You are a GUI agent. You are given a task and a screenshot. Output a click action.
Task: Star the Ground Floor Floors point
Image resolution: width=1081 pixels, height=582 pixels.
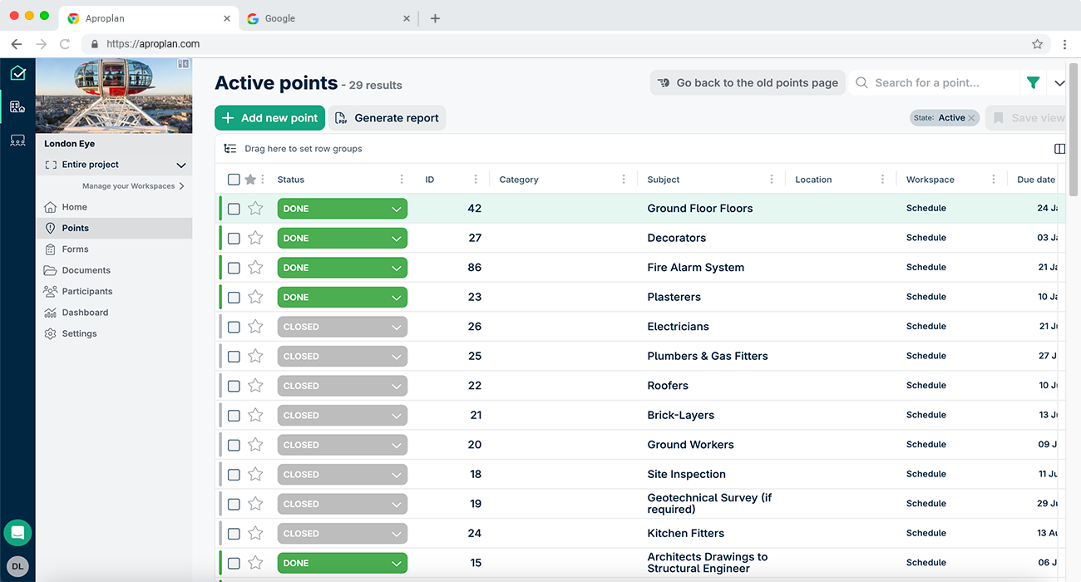click(x=255, y=209)
